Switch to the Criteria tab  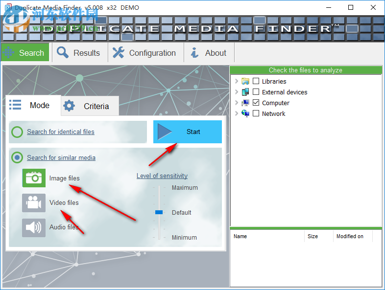click(90, 106)
